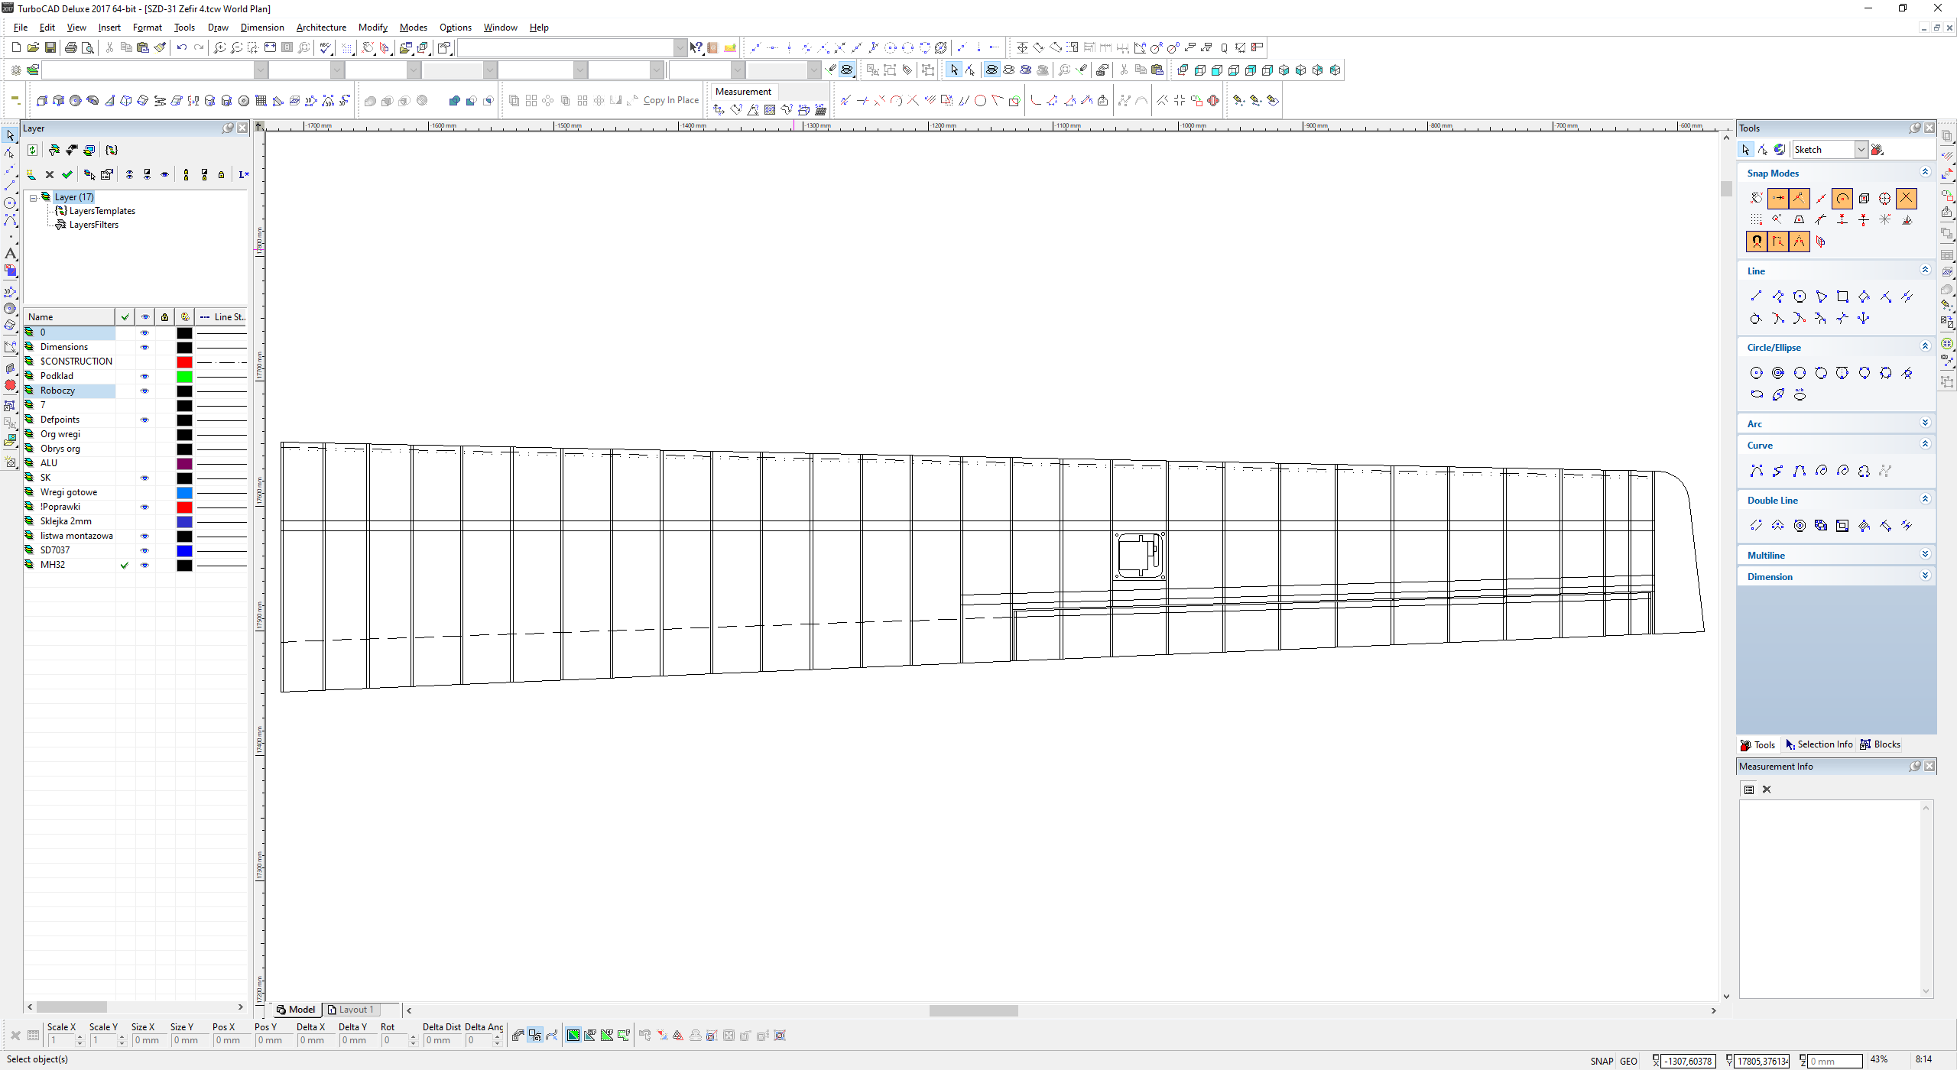Click the Copy In Place button

point(671,100)
